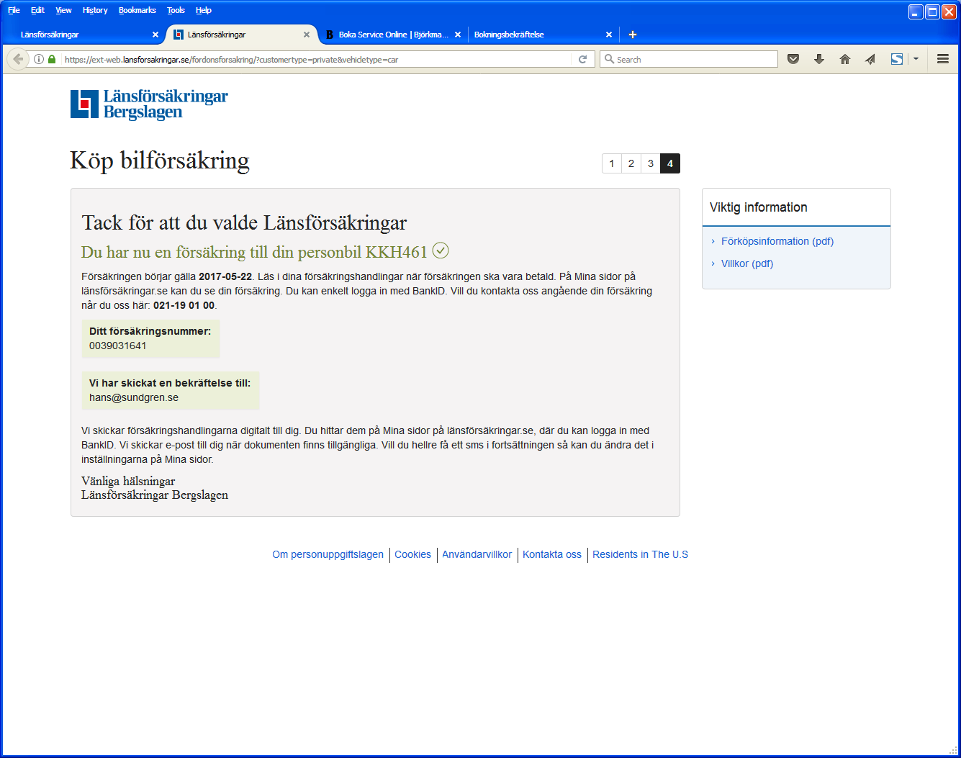Go to step 3 in the wizard
The height and width of the screenshot is (758, 961).
[651, 163]
